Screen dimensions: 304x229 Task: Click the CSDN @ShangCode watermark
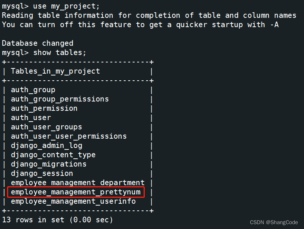pyautogui.click(x=274, y=222)
